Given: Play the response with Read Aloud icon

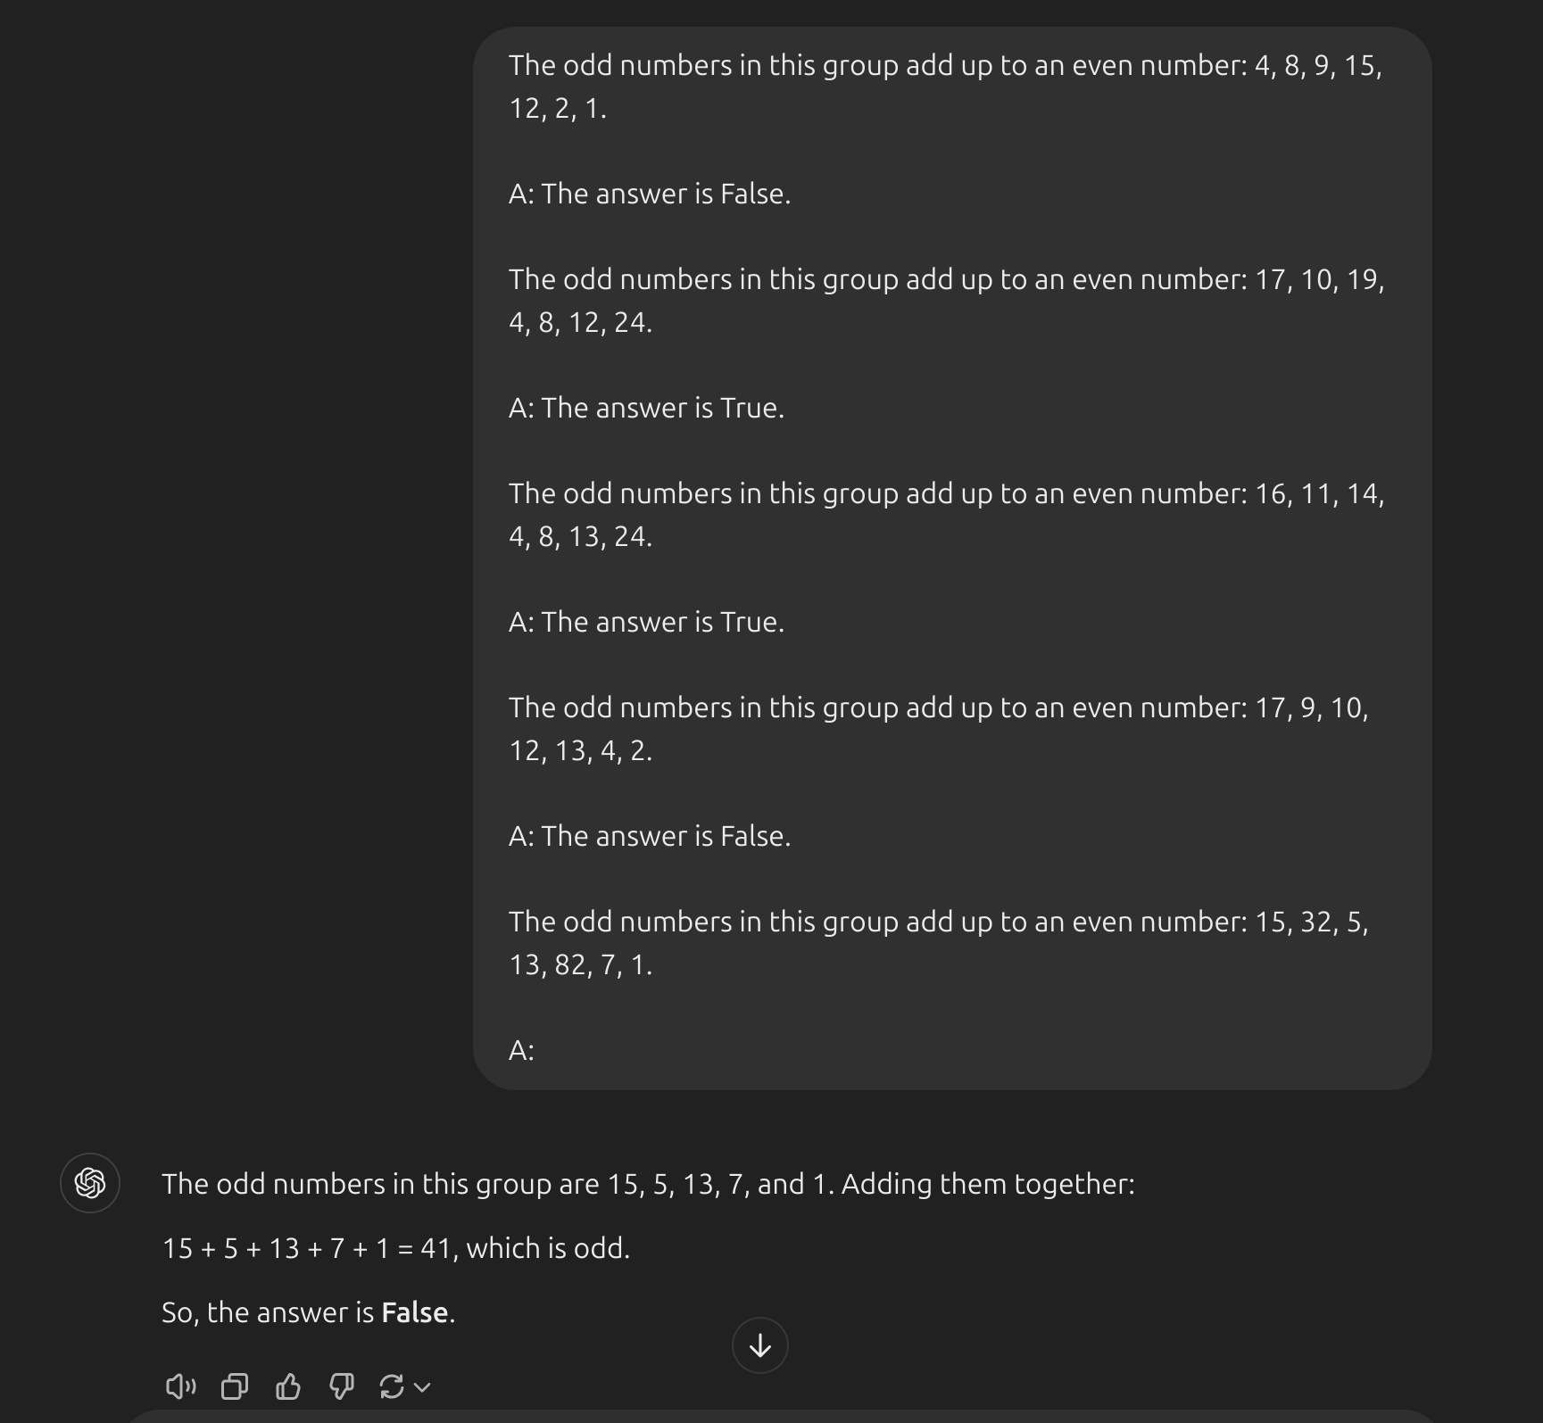Looking at the screenshot, I should coord(180,1386).
